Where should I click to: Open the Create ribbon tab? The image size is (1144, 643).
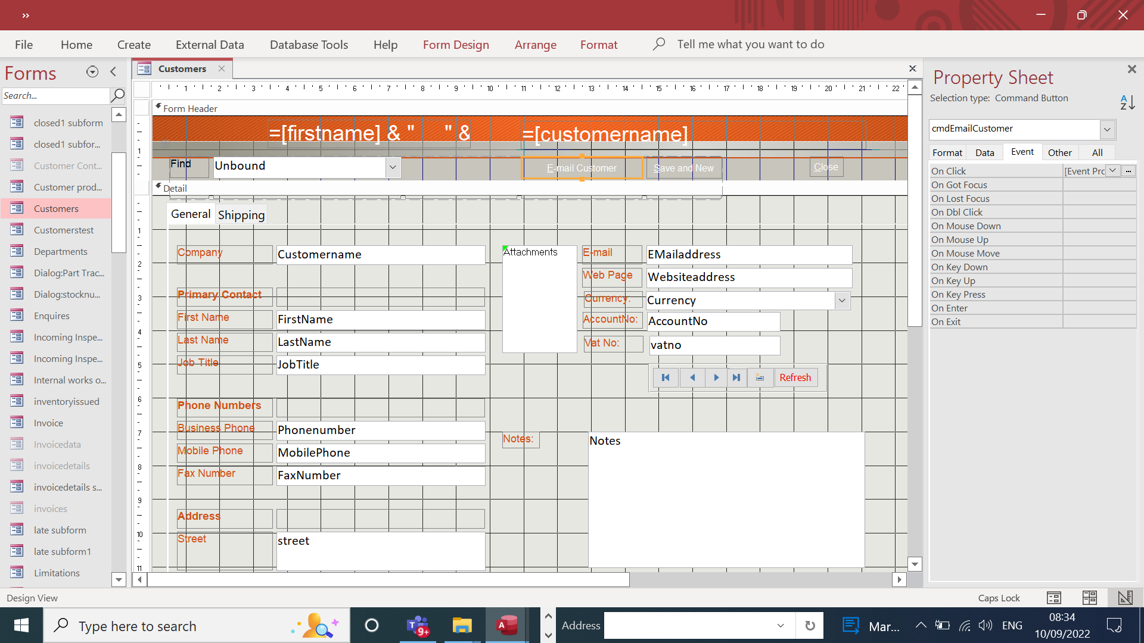click(x=134, y=45)
